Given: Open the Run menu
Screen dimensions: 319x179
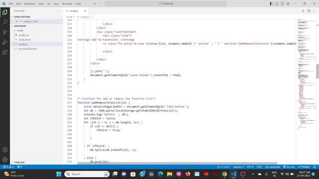Looking at the screenshot, I should pos(56,3).
